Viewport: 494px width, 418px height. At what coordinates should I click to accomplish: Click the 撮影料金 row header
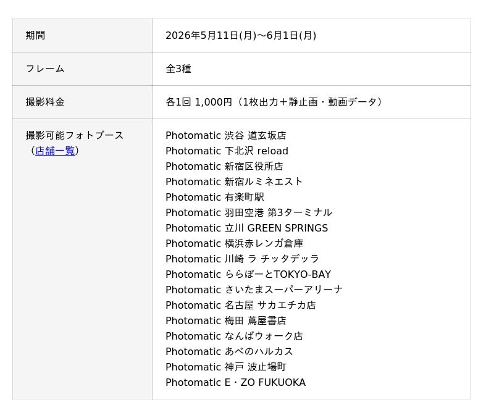(x=83, y=102)
